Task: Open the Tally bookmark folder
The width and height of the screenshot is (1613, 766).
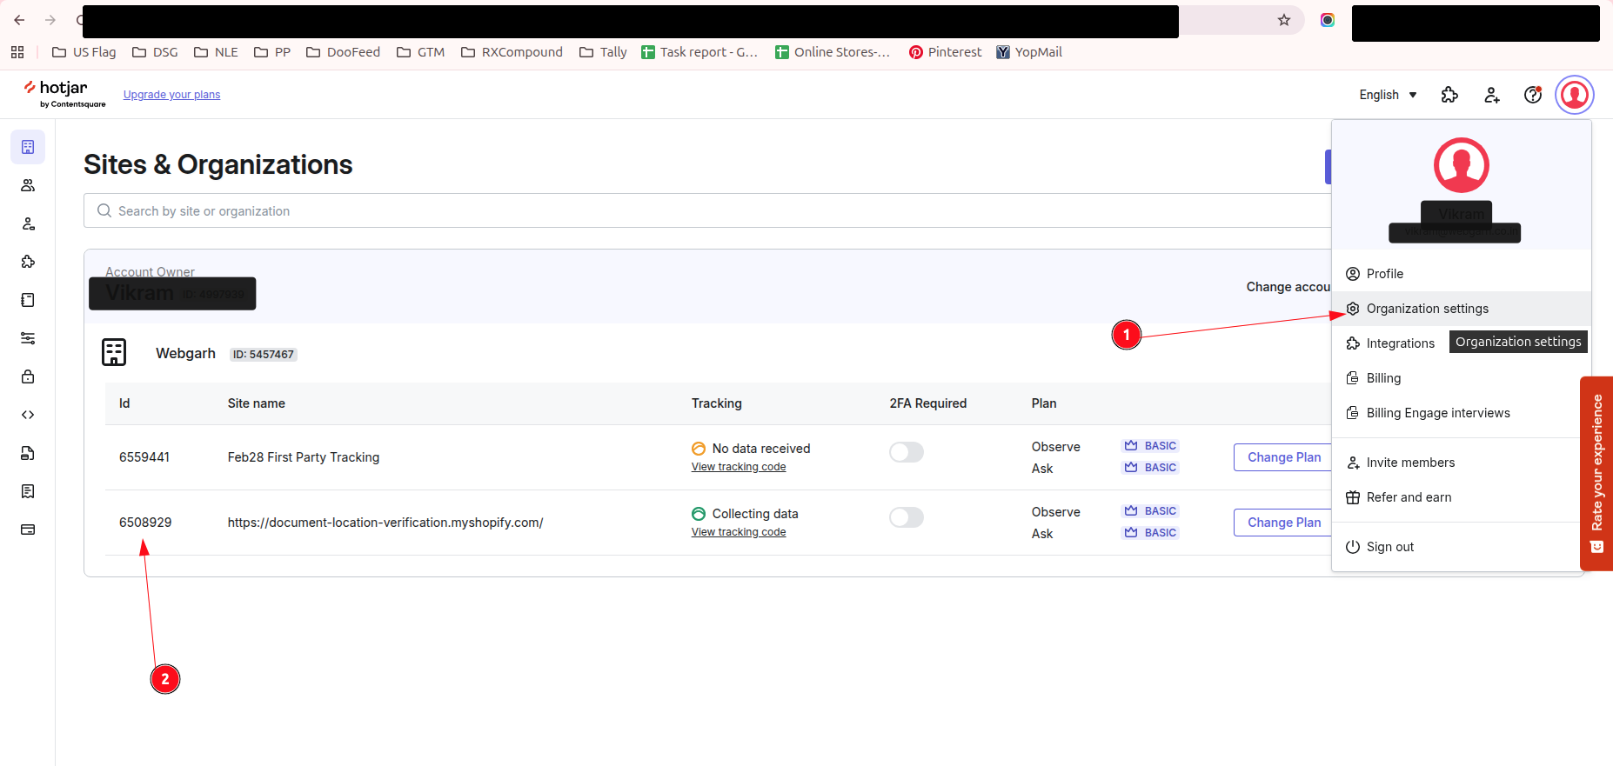Action: (x=603, y=52)
